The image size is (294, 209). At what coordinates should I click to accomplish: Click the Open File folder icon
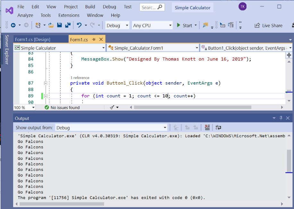51,25
